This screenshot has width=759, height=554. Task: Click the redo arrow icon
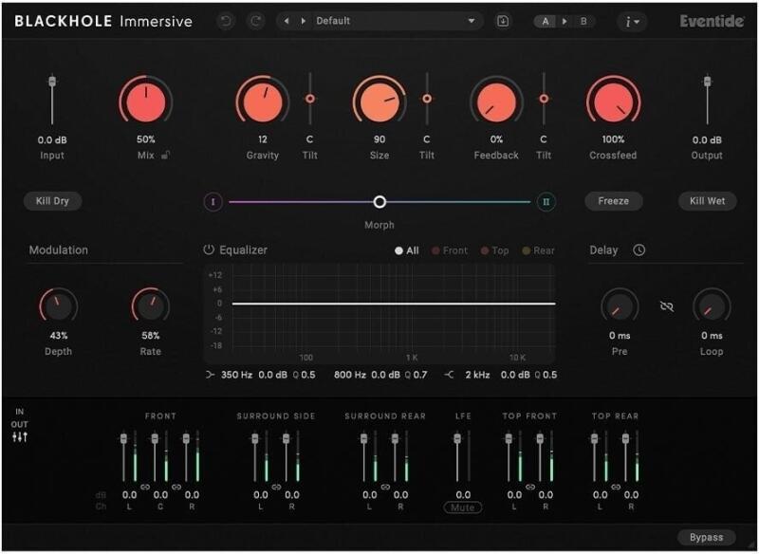255,21
